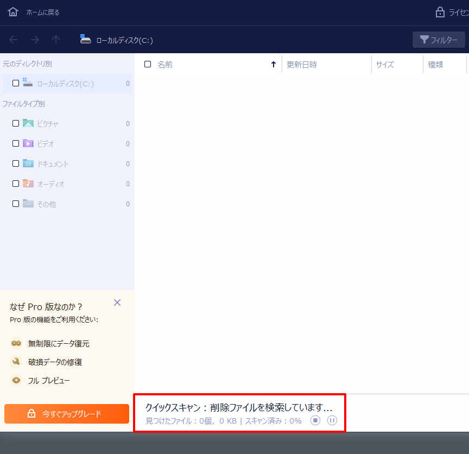Click the サイズ column header
The width and height of the screenshot is (469, 454).
click(385, 65)
